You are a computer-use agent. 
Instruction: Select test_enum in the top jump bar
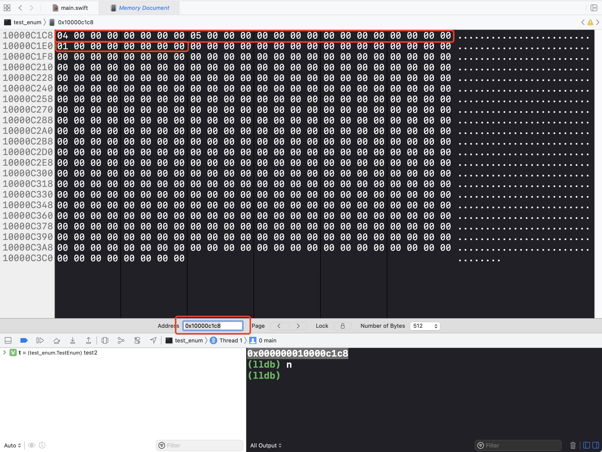23,22
